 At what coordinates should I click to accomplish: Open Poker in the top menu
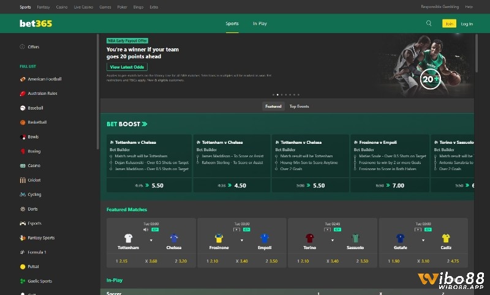pos(122,7)
